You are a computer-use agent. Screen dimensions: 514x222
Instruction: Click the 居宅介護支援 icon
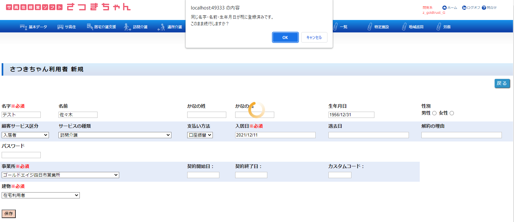[90, 27]
